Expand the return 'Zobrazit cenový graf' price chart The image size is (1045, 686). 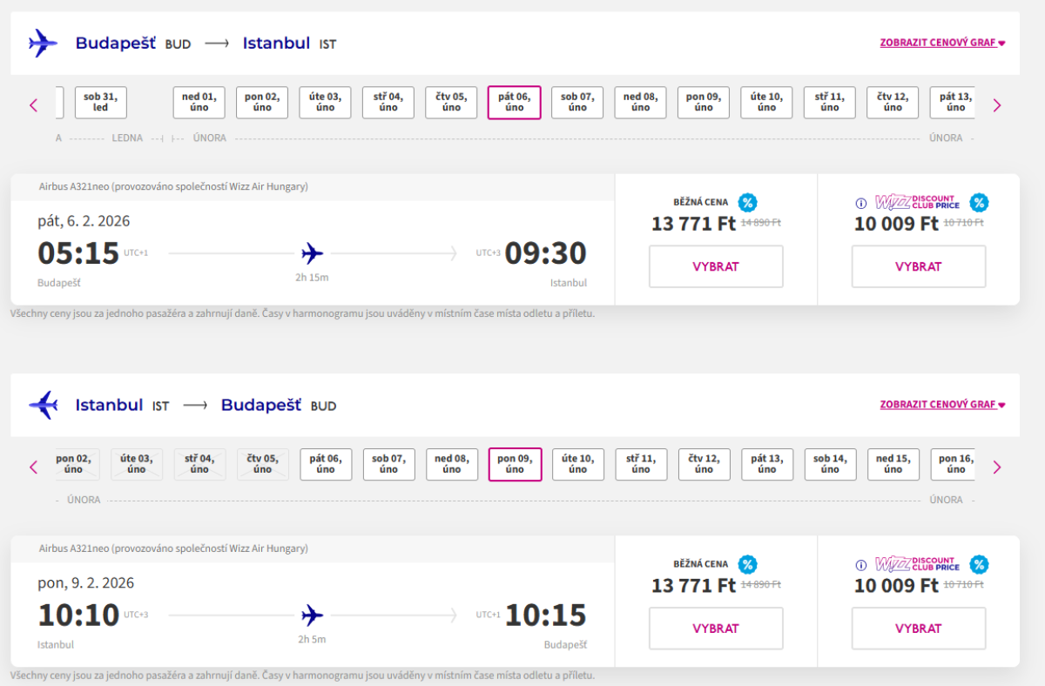pos(942,405)
